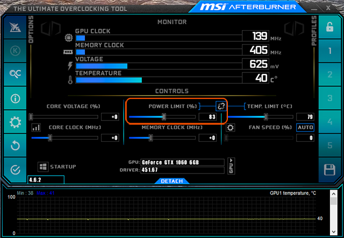344x238 pixels.
Task: Click the Memory Clock +0 value field
Action: (208, 138)
